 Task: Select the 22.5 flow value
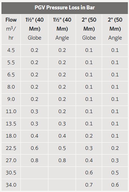[x=11, y=148]
